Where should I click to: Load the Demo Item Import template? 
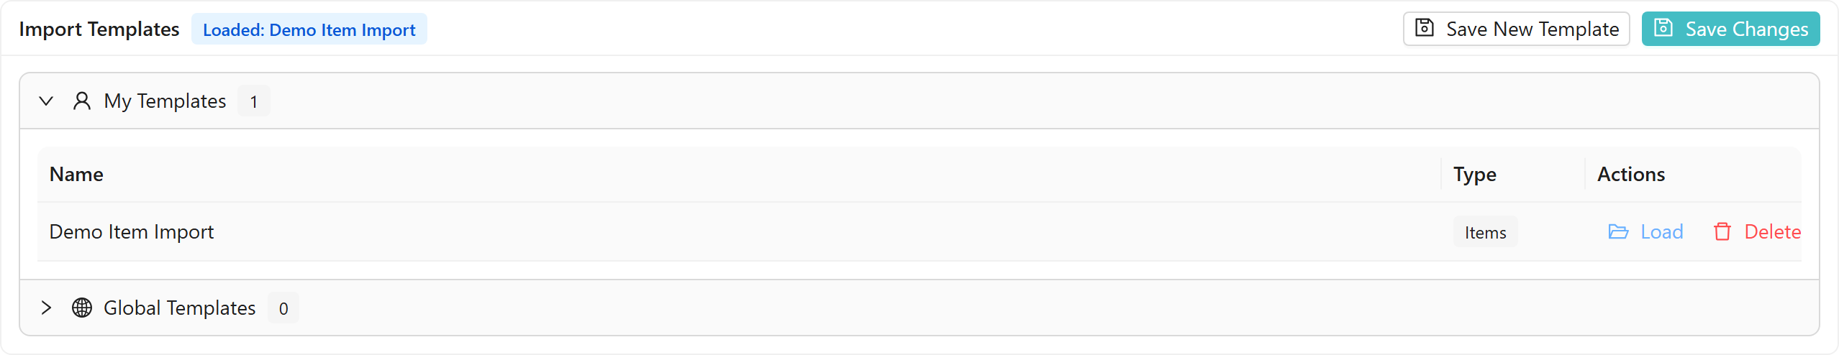[x=1646, y=231]
